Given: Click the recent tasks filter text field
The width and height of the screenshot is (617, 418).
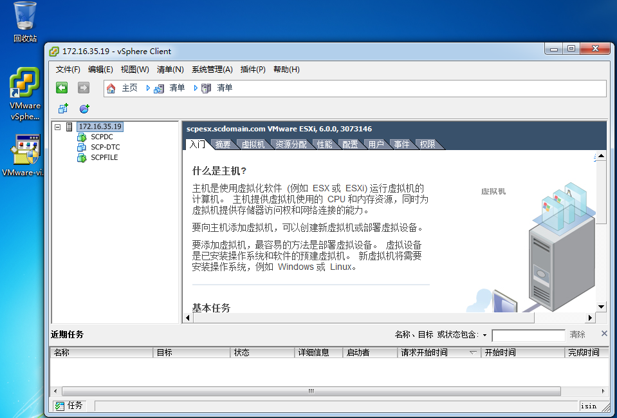Looking at the screenshot, I should (528, 336).
